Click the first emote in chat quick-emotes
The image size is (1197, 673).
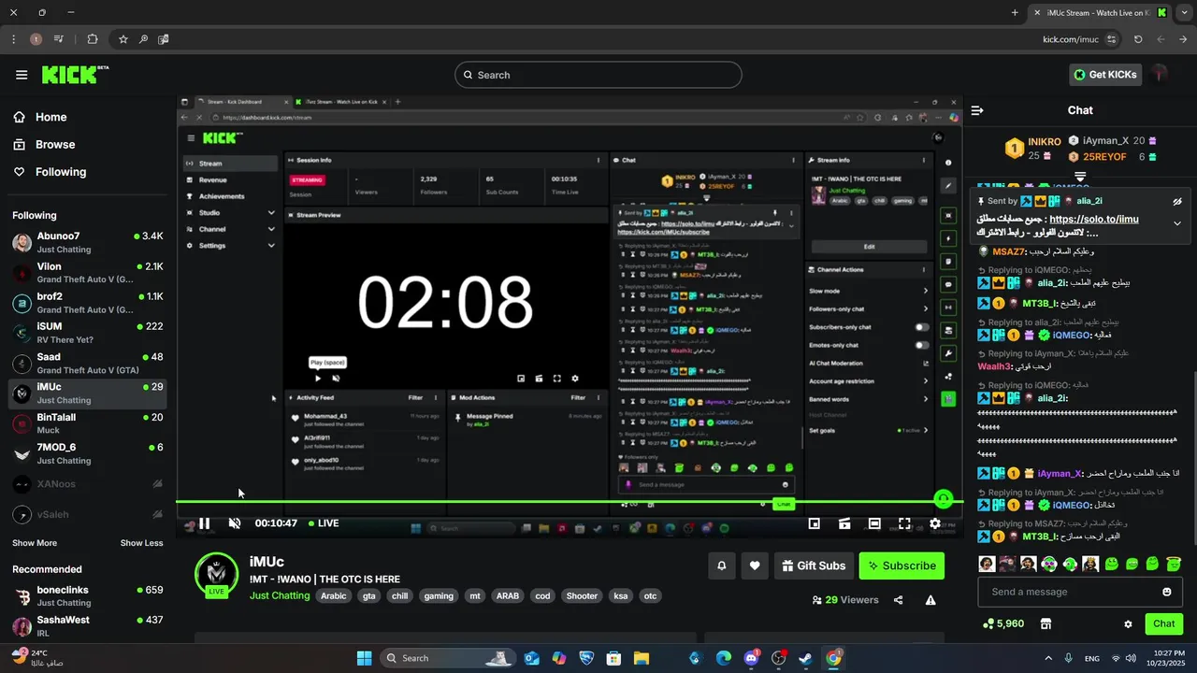(x=987, y=564)
